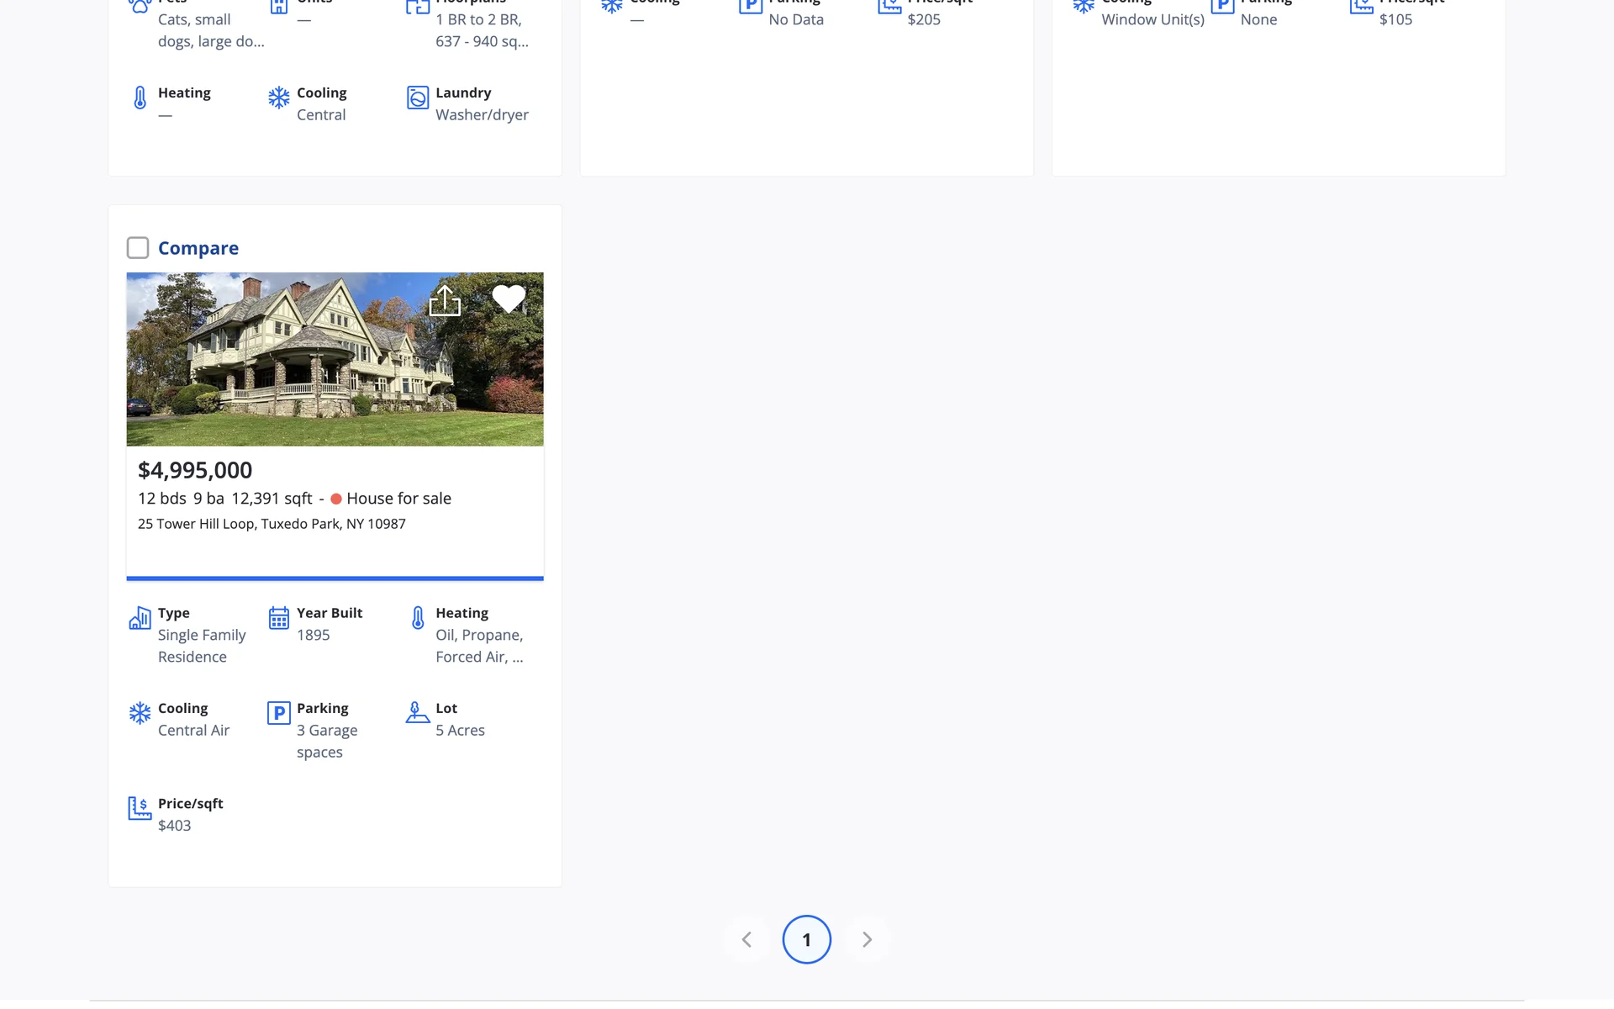Click the Laundry washer icon

coord(417,98)
